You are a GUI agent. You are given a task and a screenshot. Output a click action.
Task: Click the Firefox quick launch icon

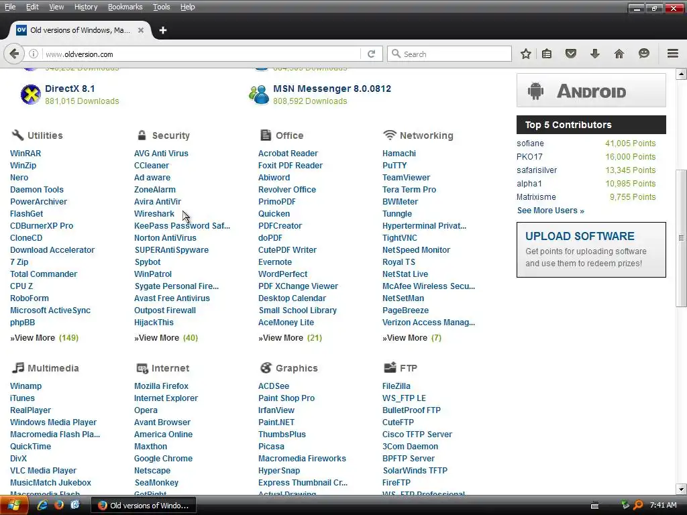click(x=59, y=505)
